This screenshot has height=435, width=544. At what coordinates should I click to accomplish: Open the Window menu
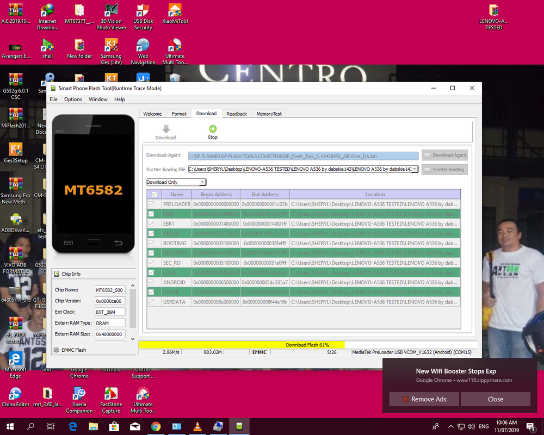(x=98, y=99)
